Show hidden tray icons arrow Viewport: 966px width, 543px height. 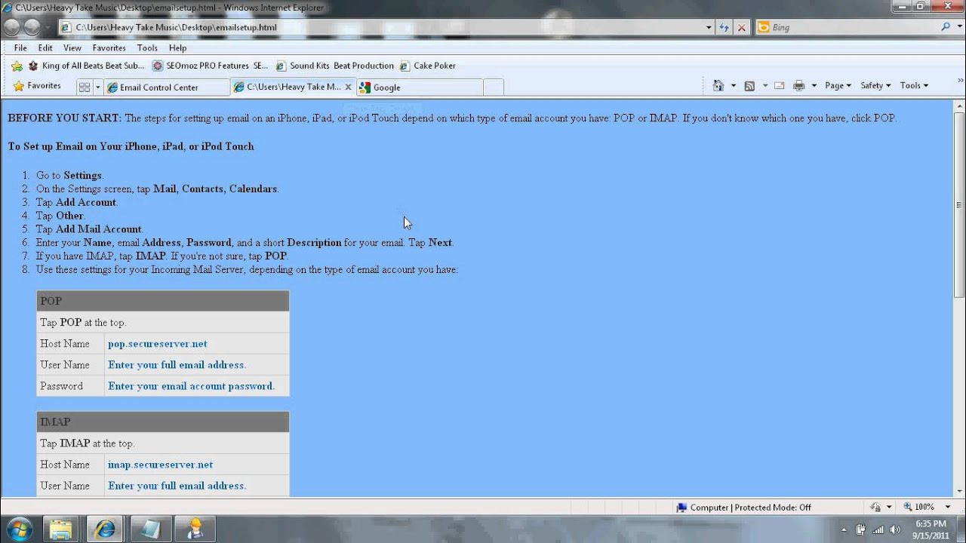845,529
